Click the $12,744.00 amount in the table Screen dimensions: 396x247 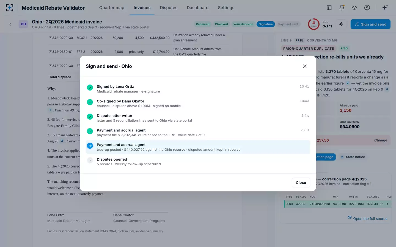[161, 52]
